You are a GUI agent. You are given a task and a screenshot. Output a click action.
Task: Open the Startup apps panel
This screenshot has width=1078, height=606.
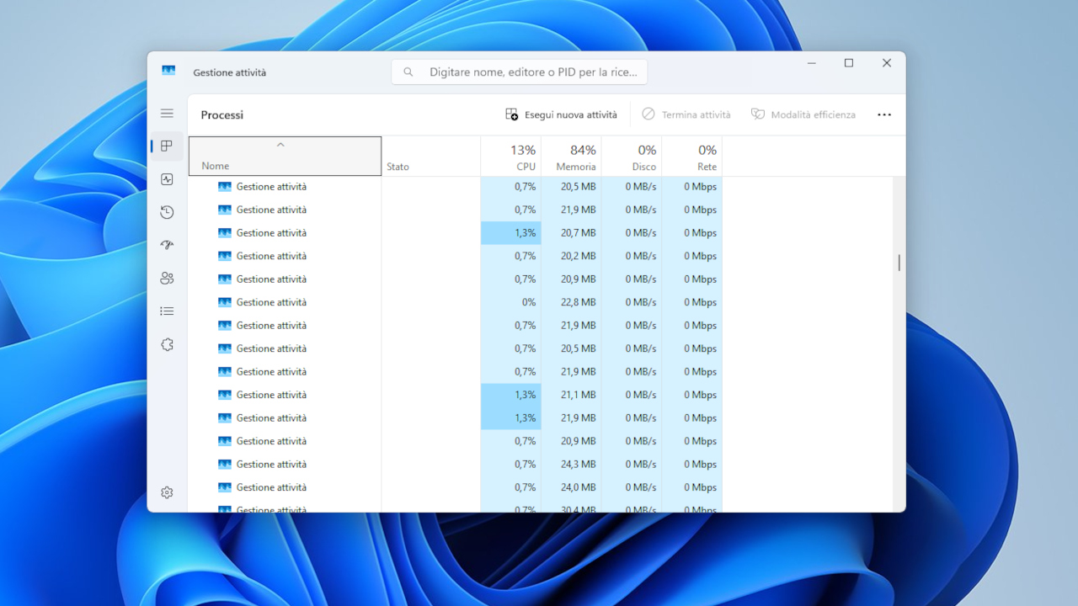167,245
